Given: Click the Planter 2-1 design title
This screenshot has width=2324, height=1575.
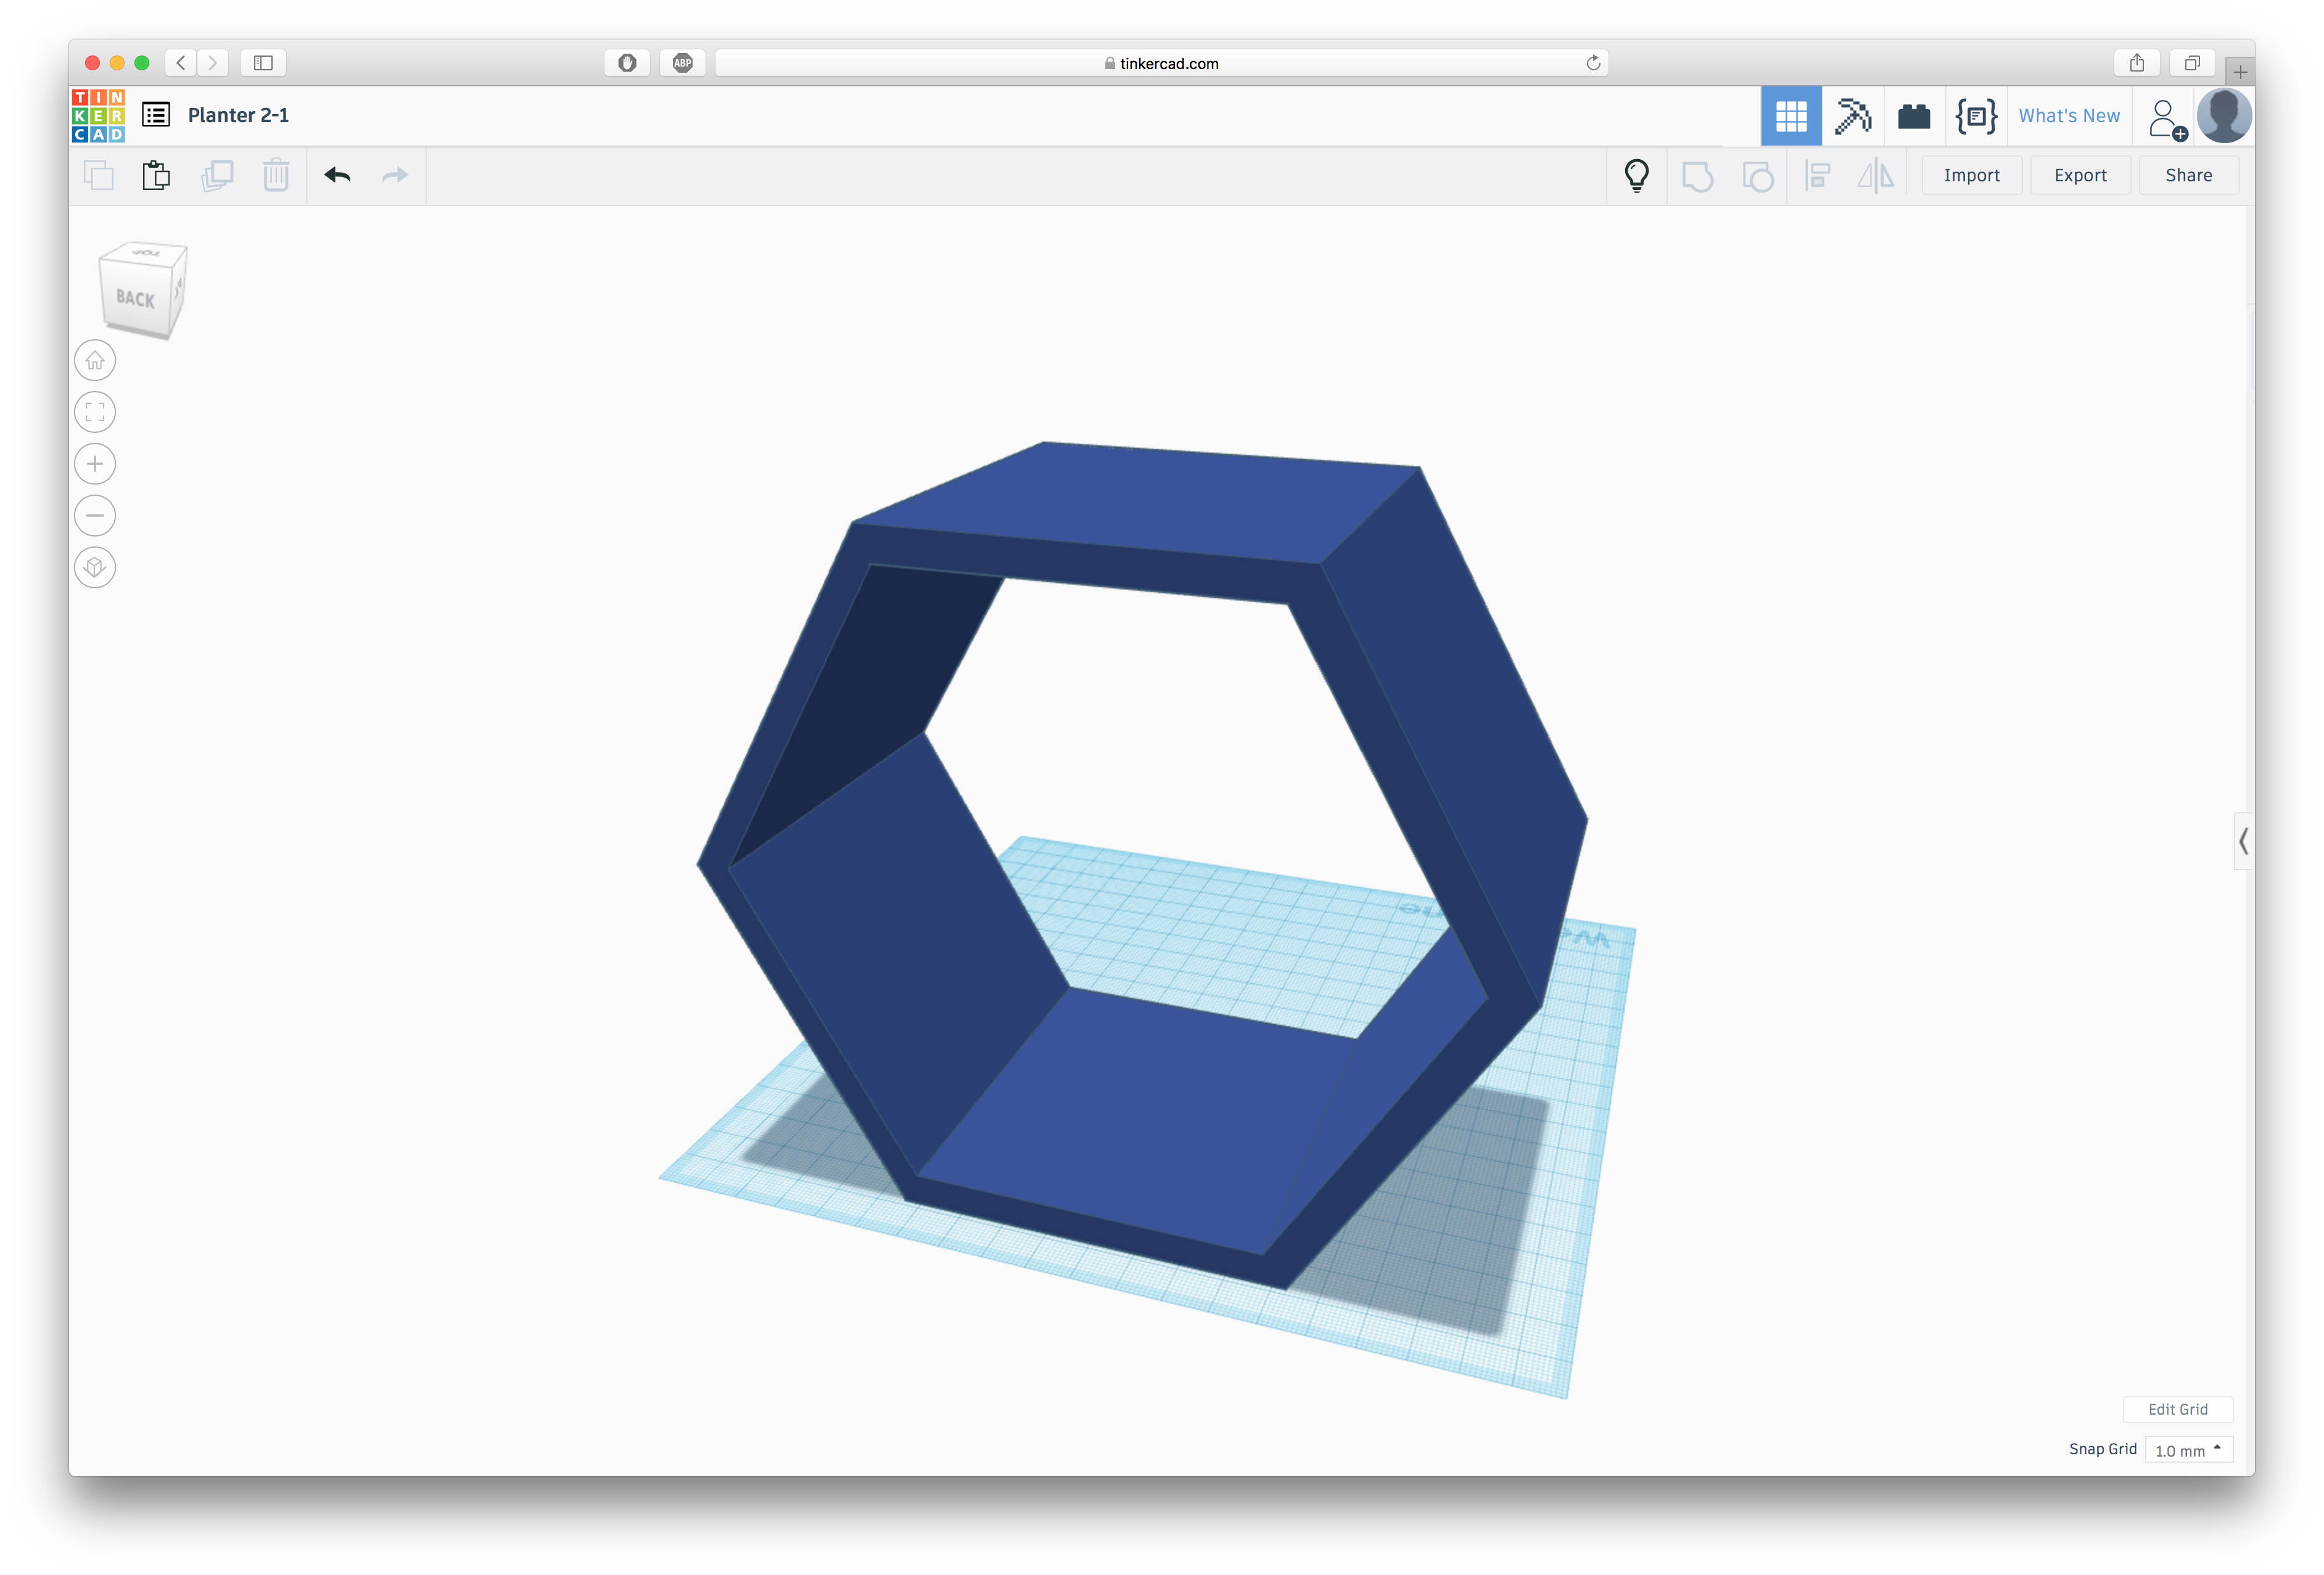Looking at the screenshot, I should click(x=238, y=115).
